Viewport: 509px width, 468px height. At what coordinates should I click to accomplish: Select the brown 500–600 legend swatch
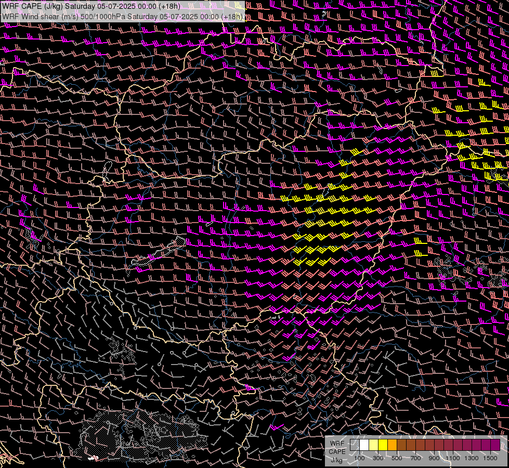coord(401,445)
